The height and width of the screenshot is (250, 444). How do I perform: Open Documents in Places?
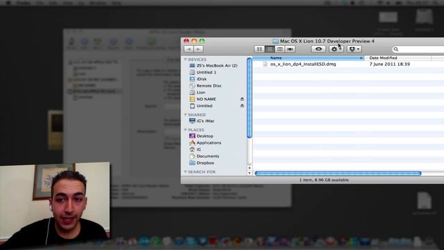click(204, 156)
